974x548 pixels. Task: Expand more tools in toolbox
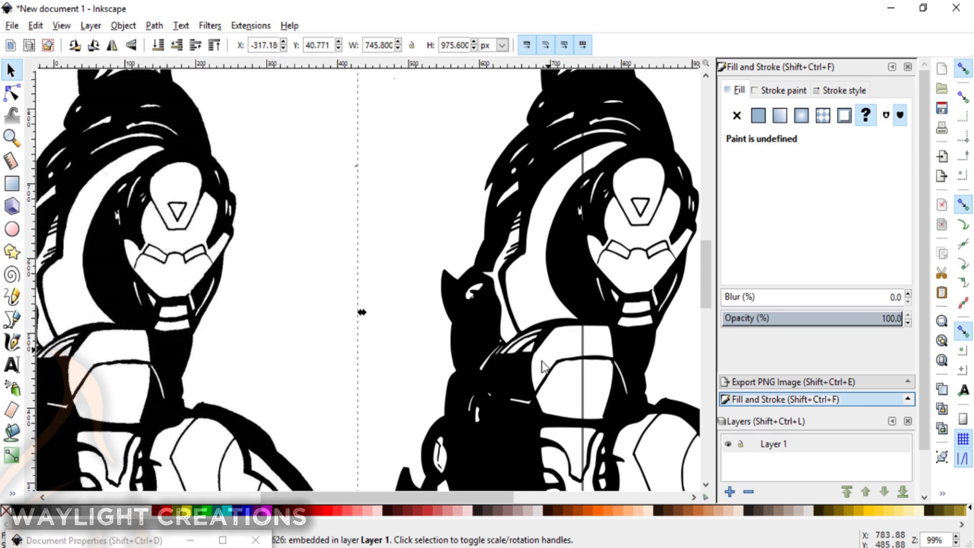point(12,493)
